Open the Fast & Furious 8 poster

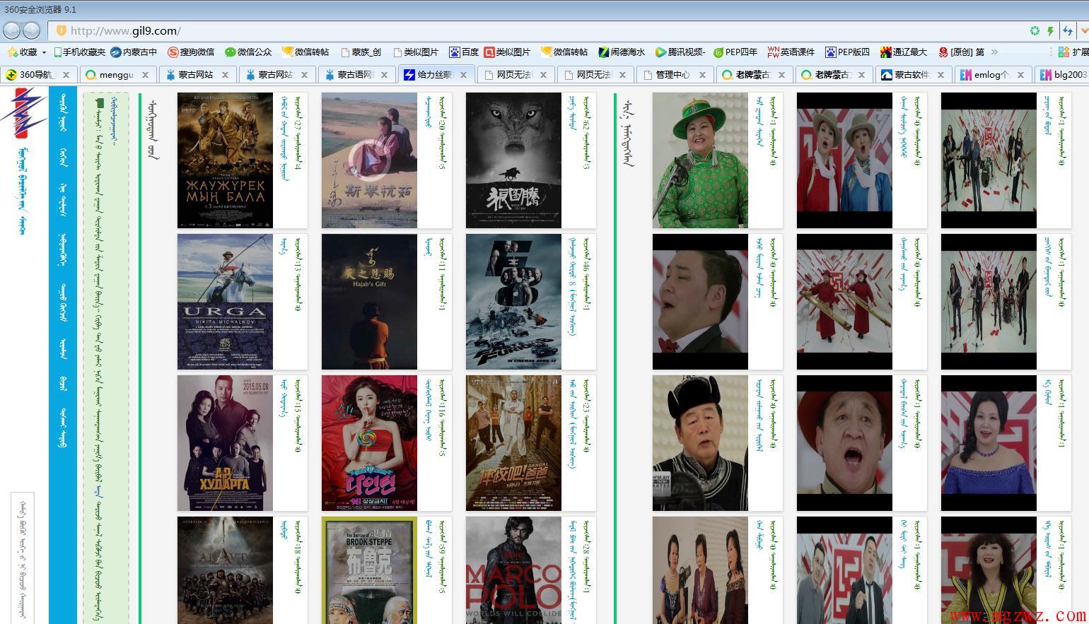click(x=513, y=302)
